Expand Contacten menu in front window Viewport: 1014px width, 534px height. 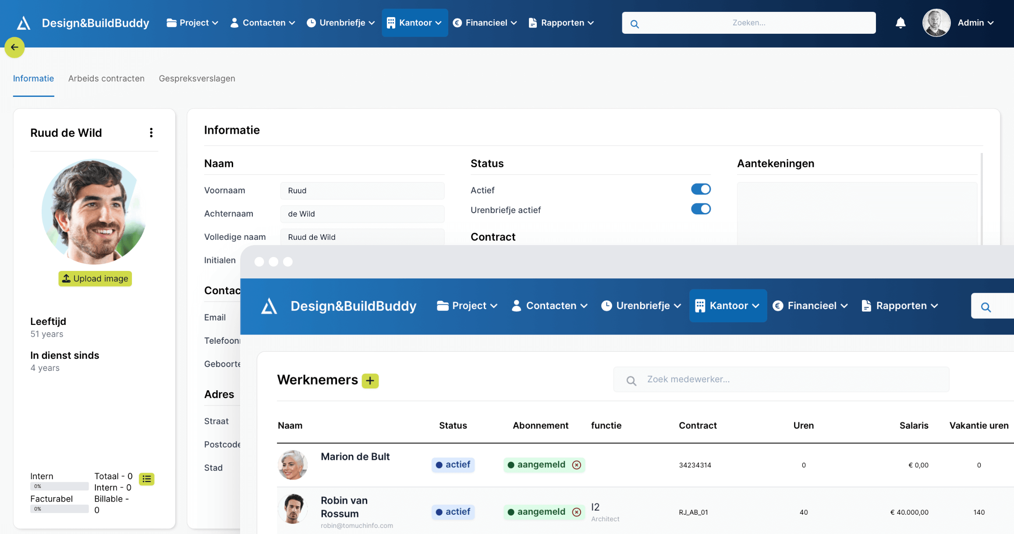tap(550, 306)
